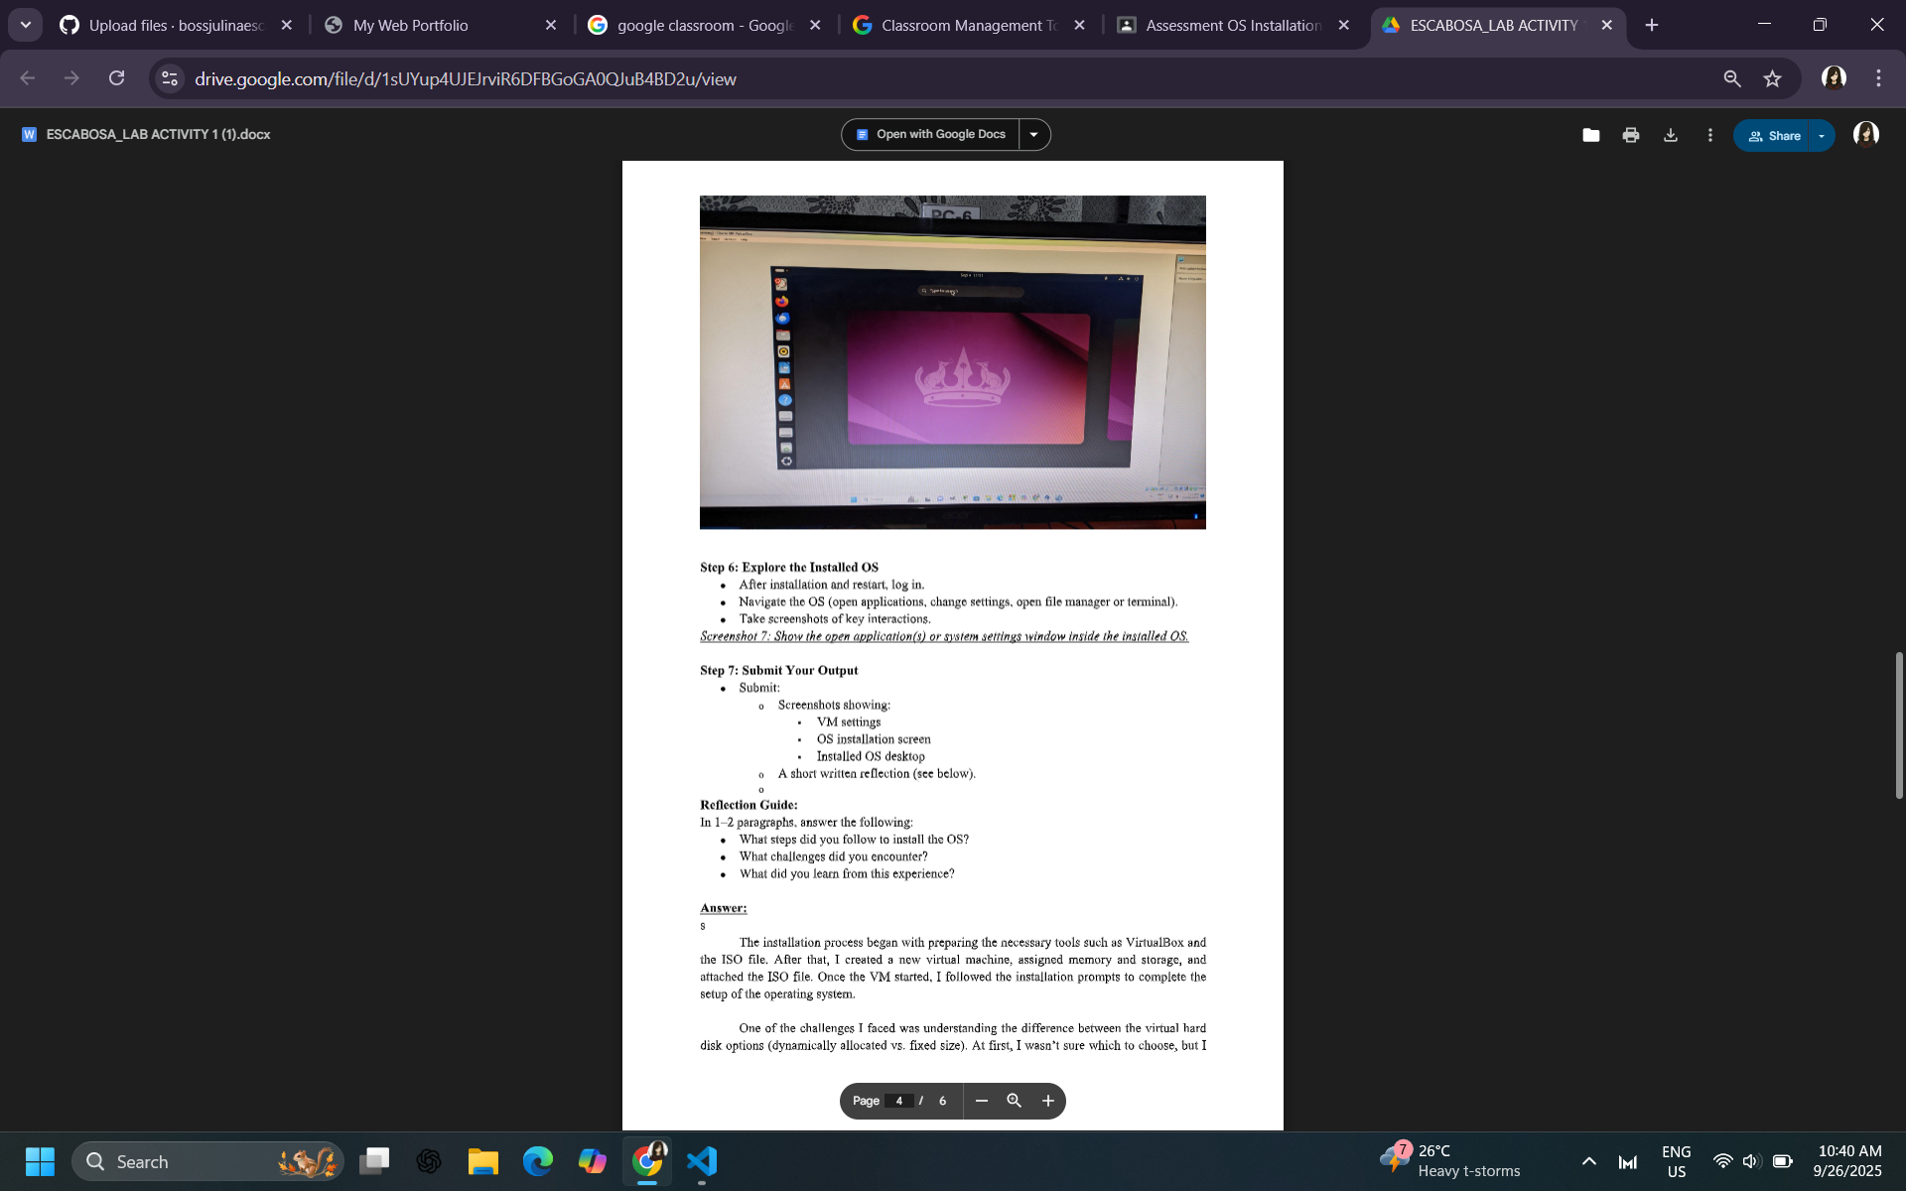Image resolution: width=1906 pixels, height=1191 pixels.
Task: Click the blue Share button
Action: tap(1774, 136)
